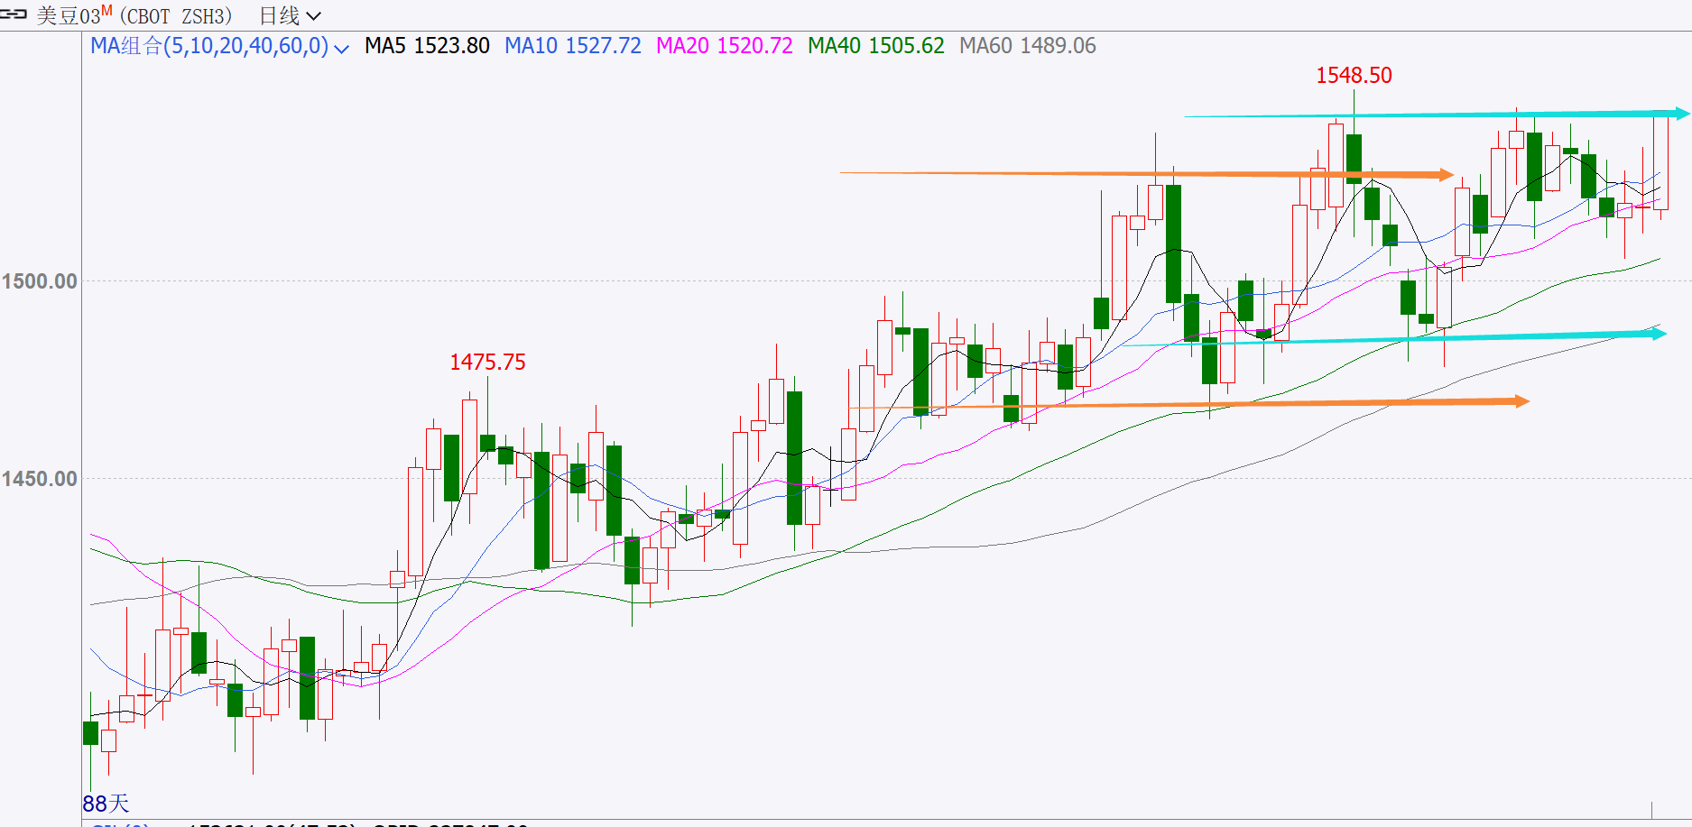
Task: Click the 1548.50 high price label
Action: coord(1354,76)
